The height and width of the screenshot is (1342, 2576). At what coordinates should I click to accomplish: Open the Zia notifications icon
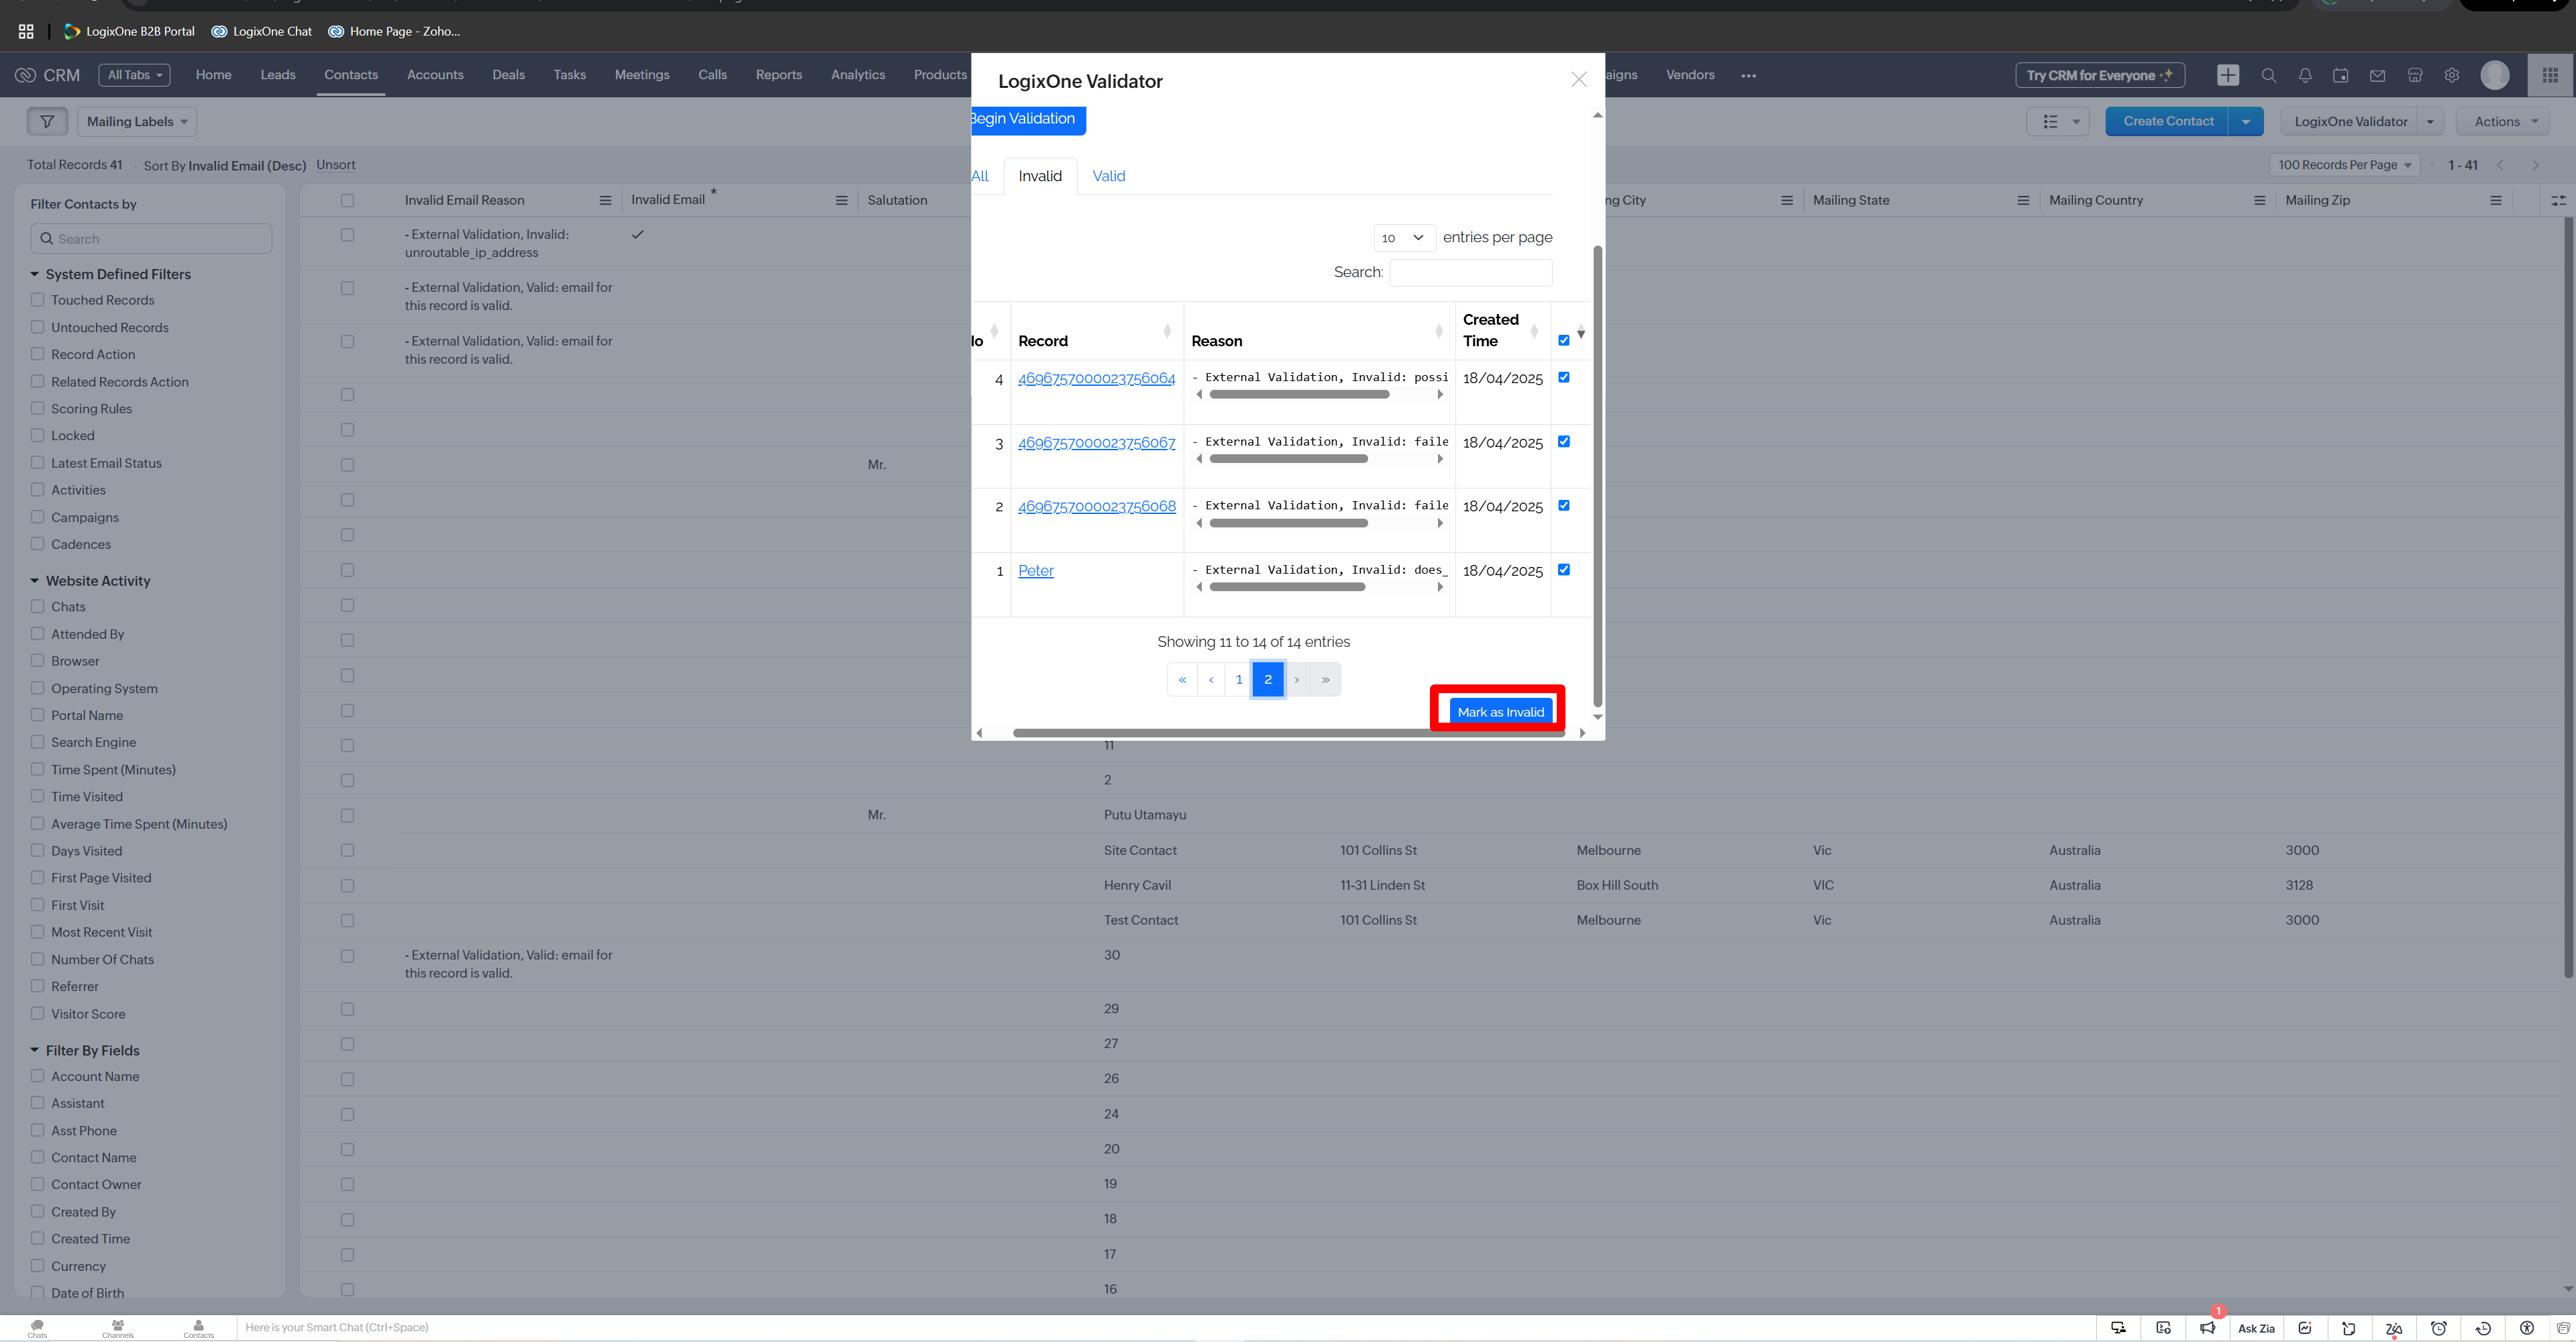coord(2393,1328)
